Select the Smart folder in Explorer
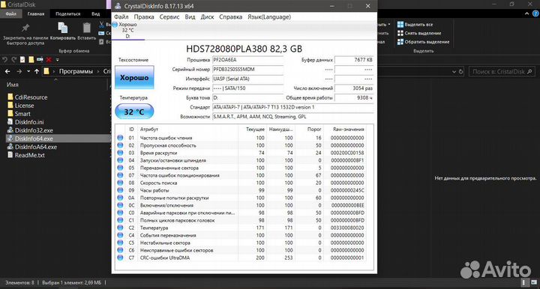Screen dimensions: 540x289 [19, 114]
